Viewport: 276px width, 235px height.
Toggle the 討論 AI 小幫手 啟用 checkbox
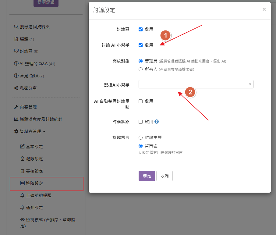click(140, 45)
